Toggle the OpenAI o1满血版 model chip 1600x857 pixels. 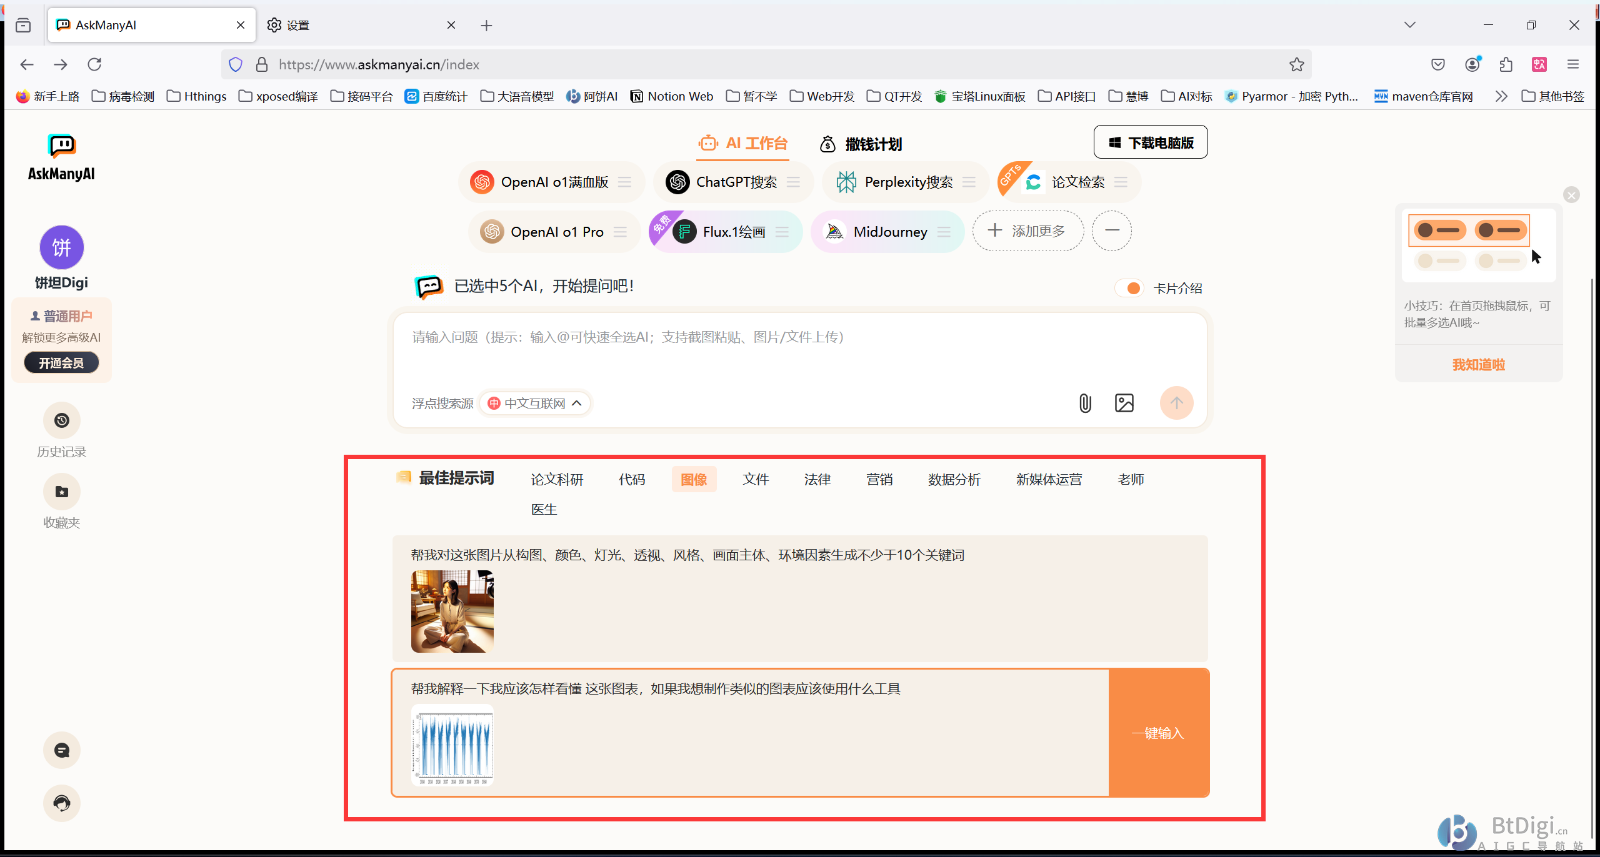tap(552, 182)
